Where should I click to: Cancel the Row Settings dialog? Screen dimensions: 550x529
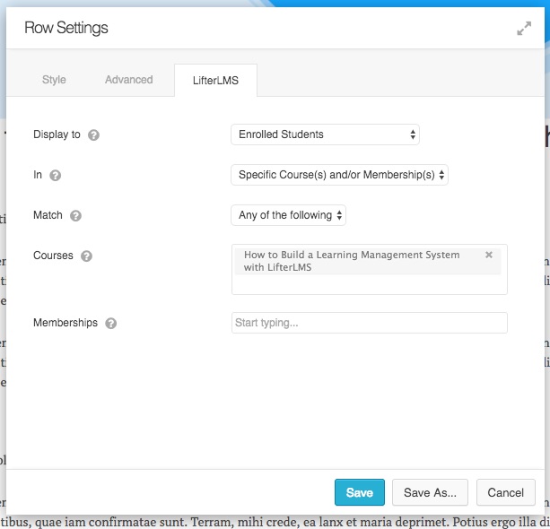(505, 492)
